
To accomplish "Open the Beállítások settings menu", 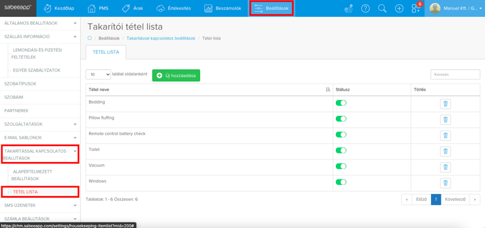I will tap(272, 8).
